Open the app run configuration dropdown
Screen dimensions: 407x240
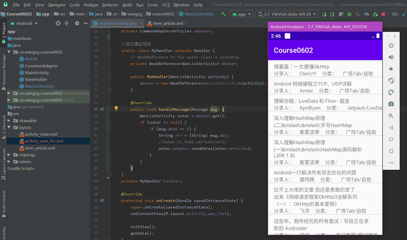click(x=241, y=14)
